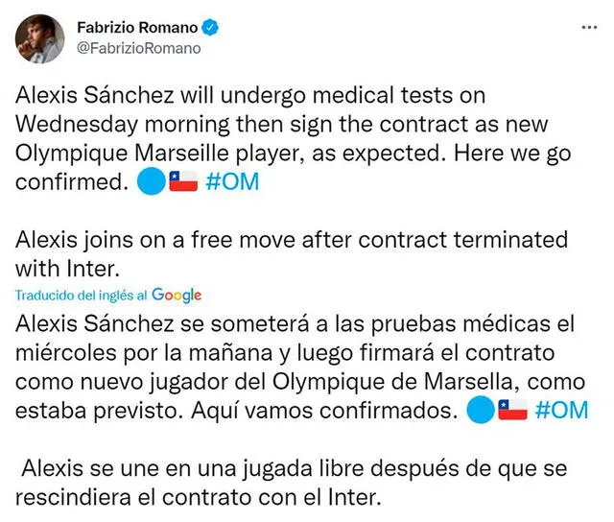Click the Fabrizio Romano display name

(x=137, y=28)
